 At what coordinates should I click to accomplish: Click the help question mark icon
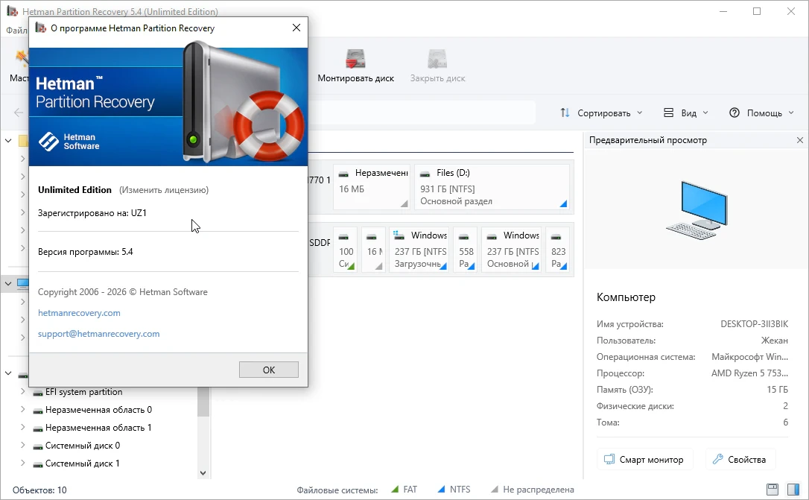(735, 113)
